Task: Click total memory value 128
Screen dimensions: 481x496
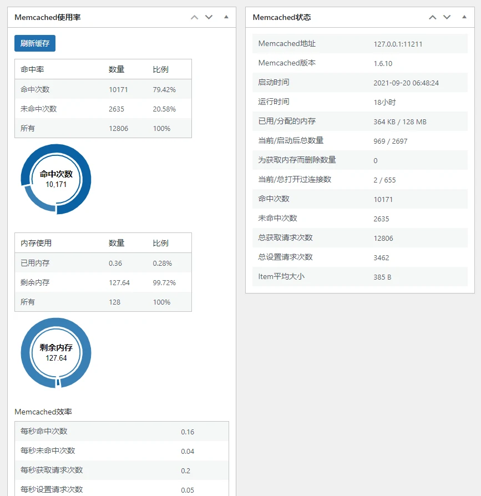Action: click(x=114, y=302)
